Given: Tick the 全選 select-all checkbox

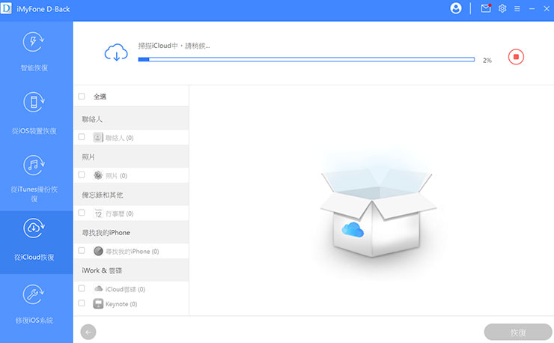Looking at the screenshot, I should click(82, 97).
